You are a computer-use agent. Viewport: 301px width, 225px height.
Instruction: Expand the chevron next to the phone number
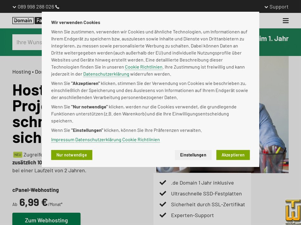point(14,7)
